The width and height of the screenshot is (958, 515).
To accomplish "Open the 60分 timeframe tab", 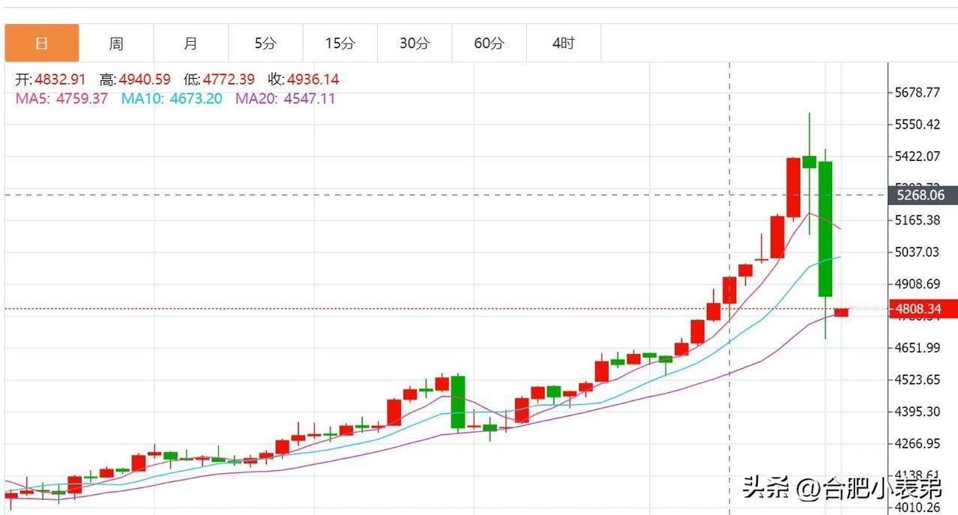I will pos(489,43).
